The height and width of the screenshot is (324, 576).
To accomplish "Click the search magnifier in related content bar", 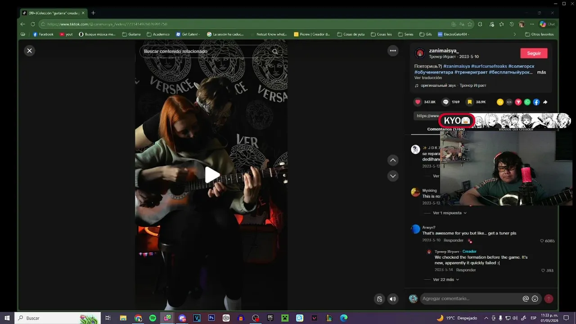I will (x=275, y=51).
